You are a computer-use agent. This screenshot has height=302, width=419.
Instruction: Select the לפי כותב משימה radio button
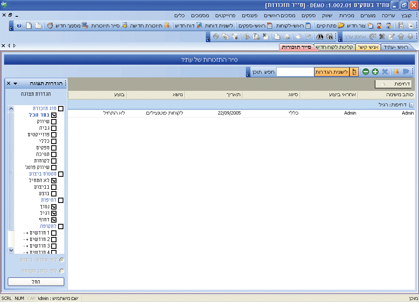(x=62, y=271)
